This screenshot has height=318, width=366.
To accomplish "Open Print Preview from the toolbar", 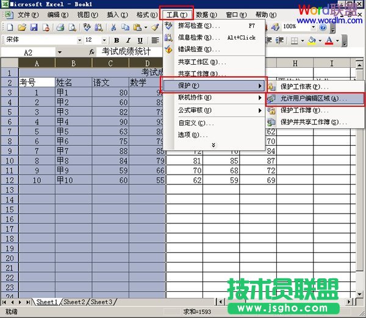I will coord(73,27).
